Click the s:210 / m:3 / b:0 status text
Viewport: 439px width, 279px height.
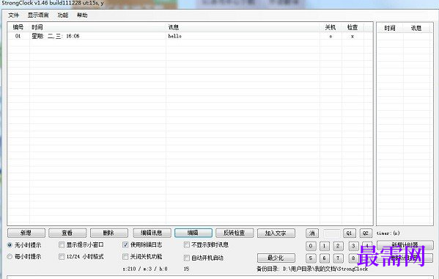tap(145, 269)
